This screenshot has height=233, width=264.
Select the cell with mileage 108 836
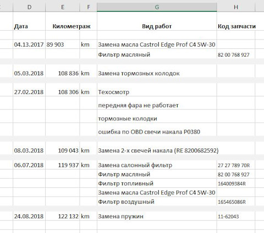pos(63,73)
